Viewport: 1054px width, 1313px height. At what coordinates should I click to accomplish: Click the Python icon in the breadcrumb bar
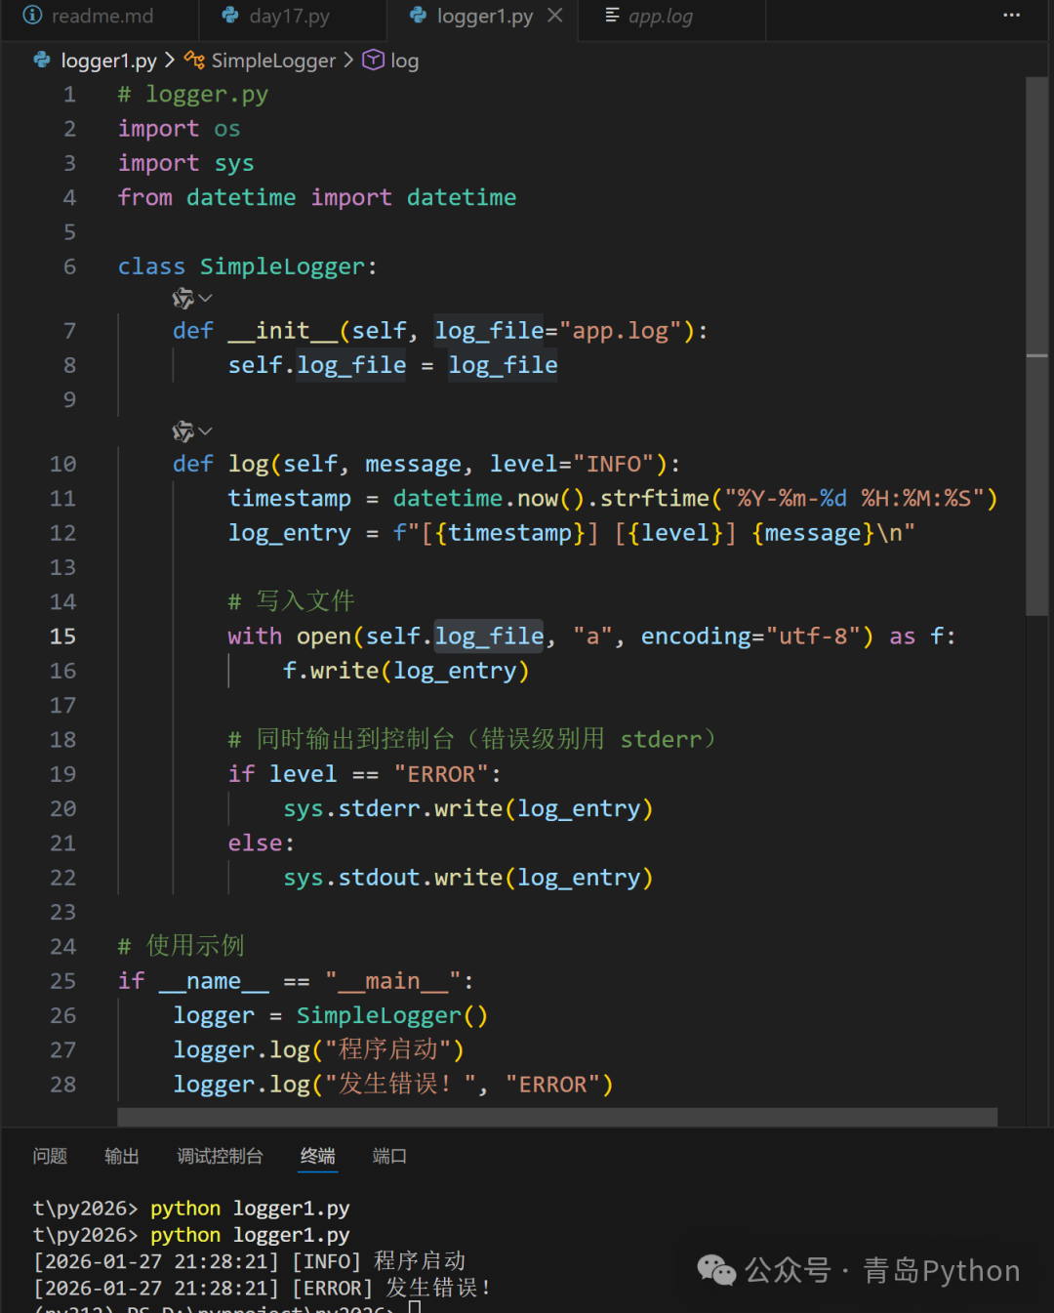click(x=41, y=60)
